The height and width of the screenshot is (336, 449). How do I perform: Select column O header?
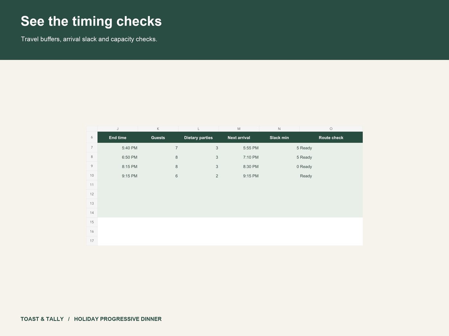pyautogui.click(x=331, y=129)
